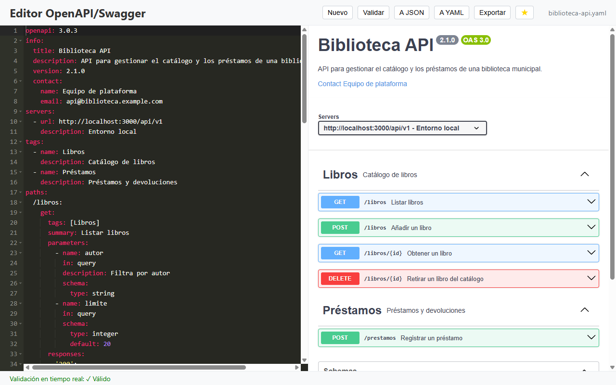Click the star favorite button in the toolbar
The height and width of the screenshot is (385, 616).
coord(525,13)
